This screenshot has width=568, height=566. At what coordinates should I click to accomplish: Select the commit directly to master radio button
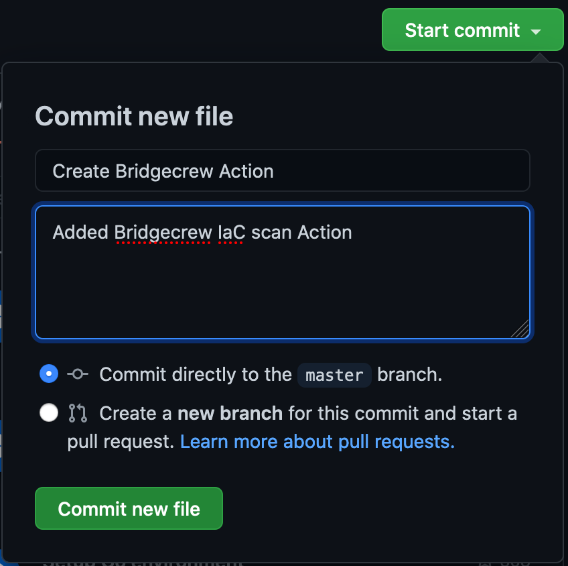point(49,374)
